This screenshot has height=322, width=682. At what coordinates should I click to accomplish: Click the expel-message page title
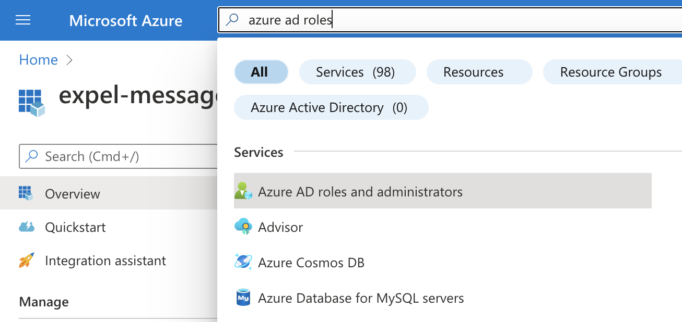click(138, 96)
